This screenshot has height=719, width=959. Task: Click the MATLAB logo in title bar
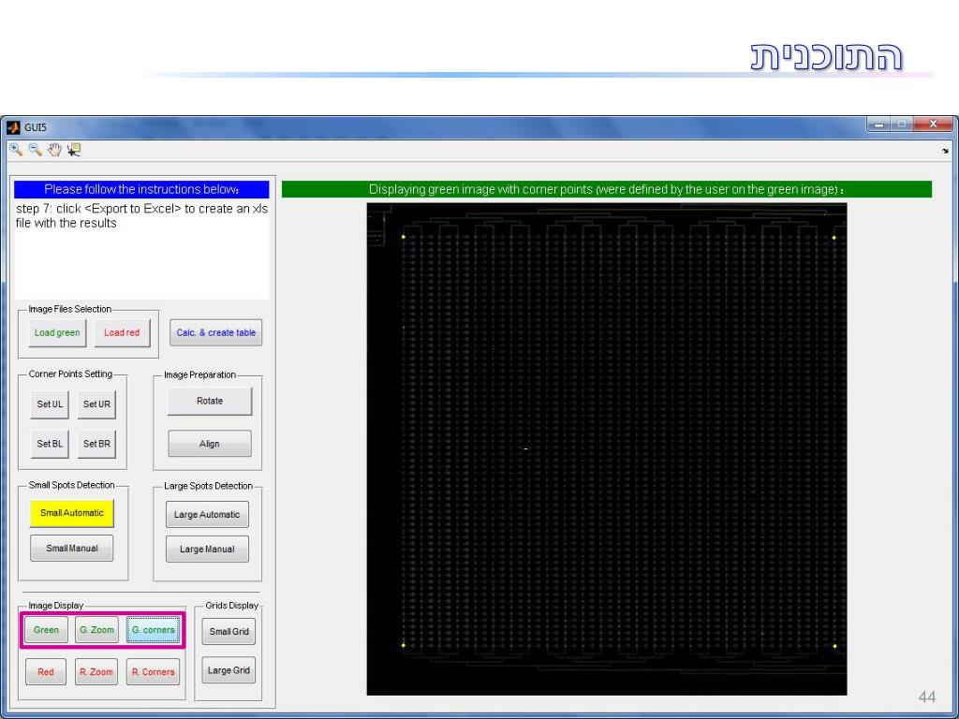13,127
